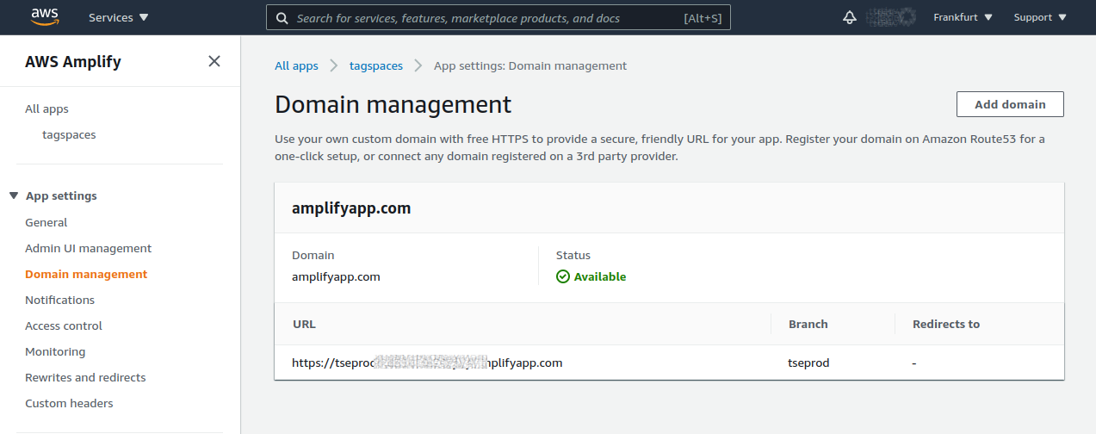Open tagspaces app in the sidebar
This screenshot has height=434, width=1096.
pyautogui.click(x=69, y=134)
